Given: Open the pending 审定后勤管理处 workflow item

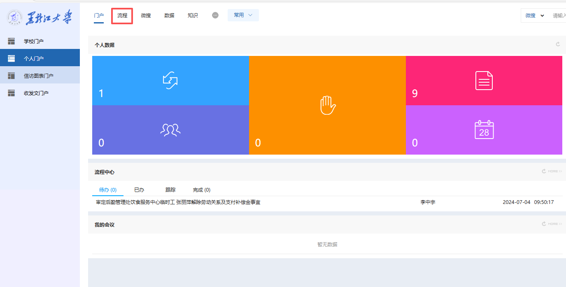Looking at the screenshot, I should [178, 202].
